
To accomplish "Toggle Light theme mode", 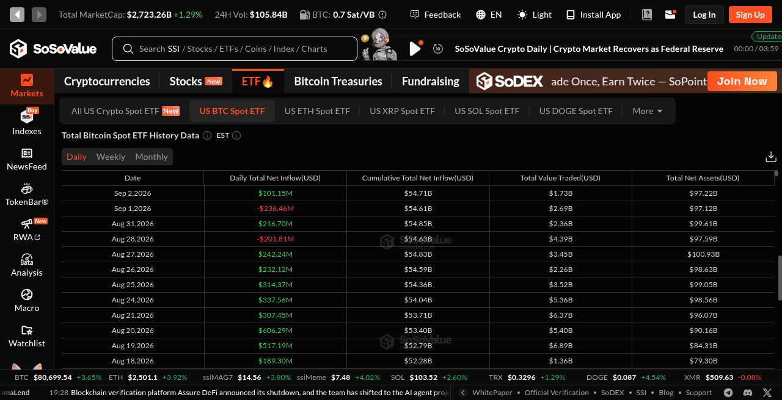I will (535, 15).
